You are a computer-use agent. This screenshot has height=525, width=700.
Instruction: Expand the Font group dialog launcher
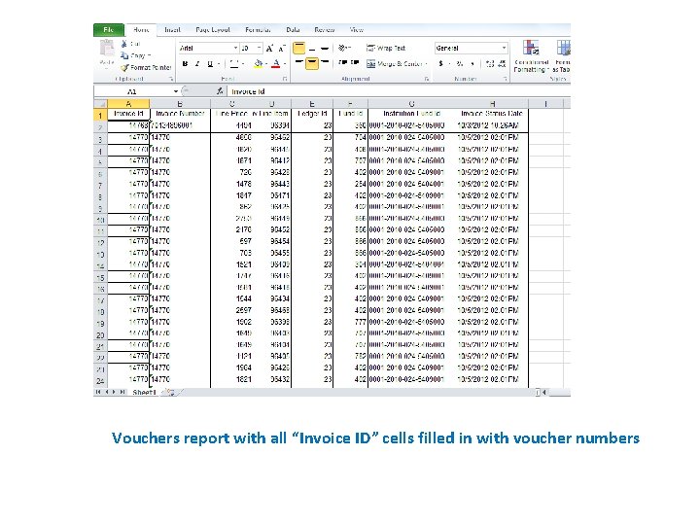pos(285,79)
